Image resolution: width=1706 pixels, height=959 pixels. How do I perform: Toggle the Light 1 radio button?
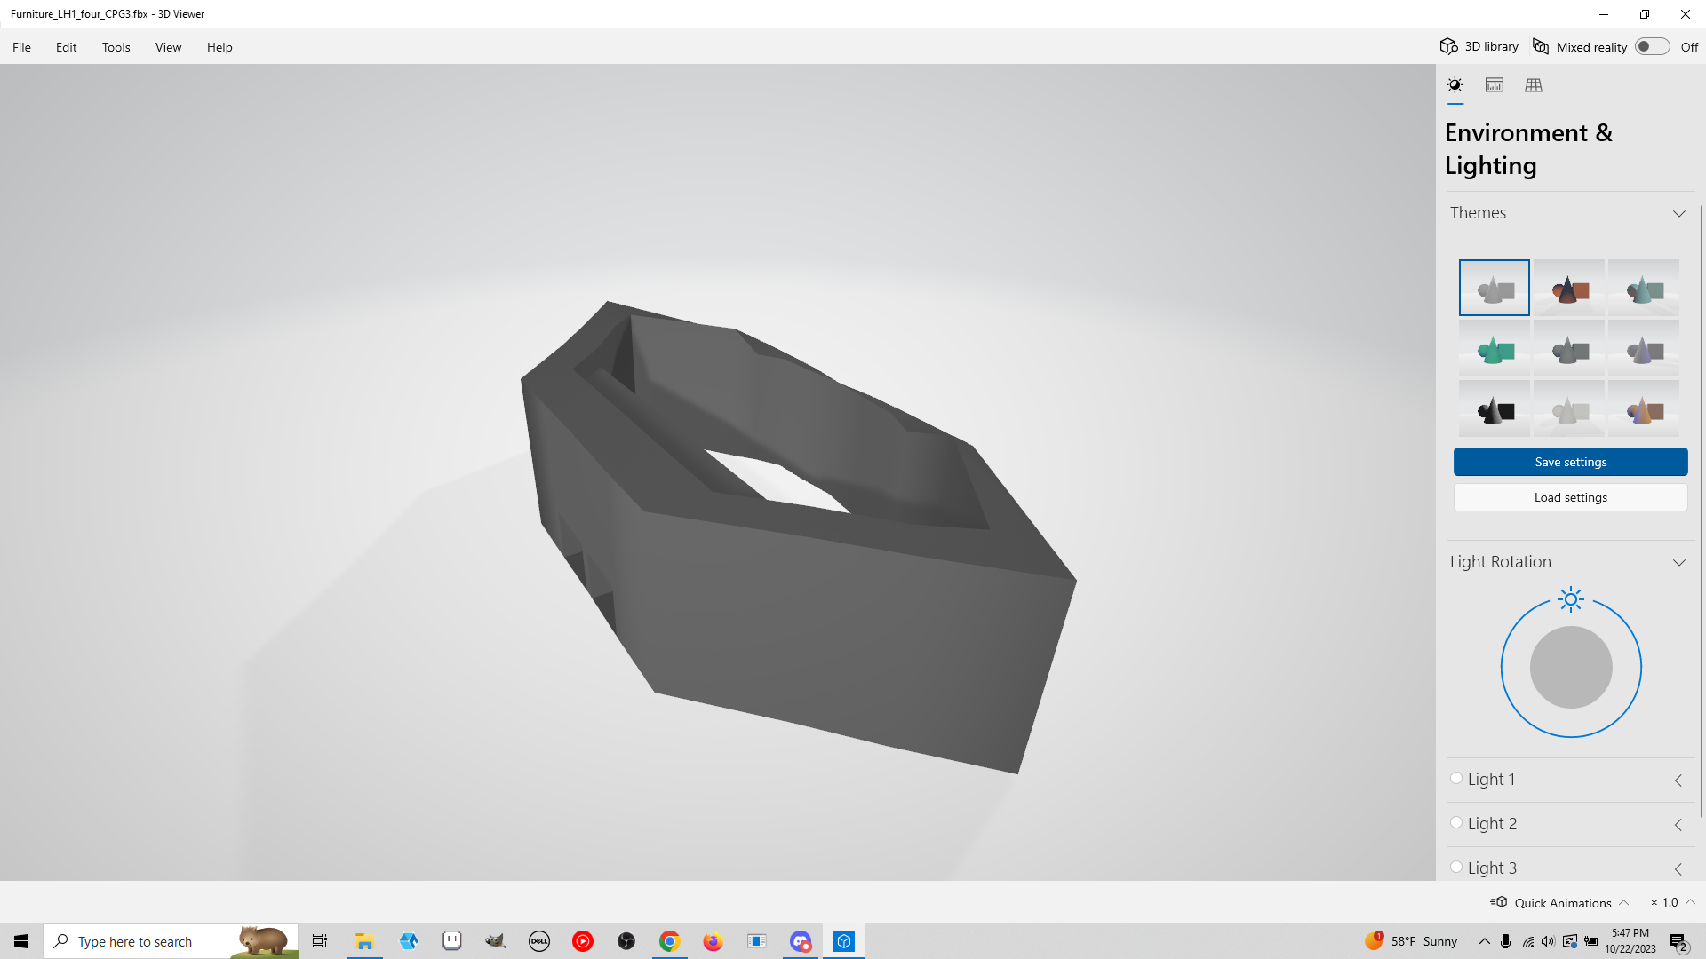pos(1456,778)
